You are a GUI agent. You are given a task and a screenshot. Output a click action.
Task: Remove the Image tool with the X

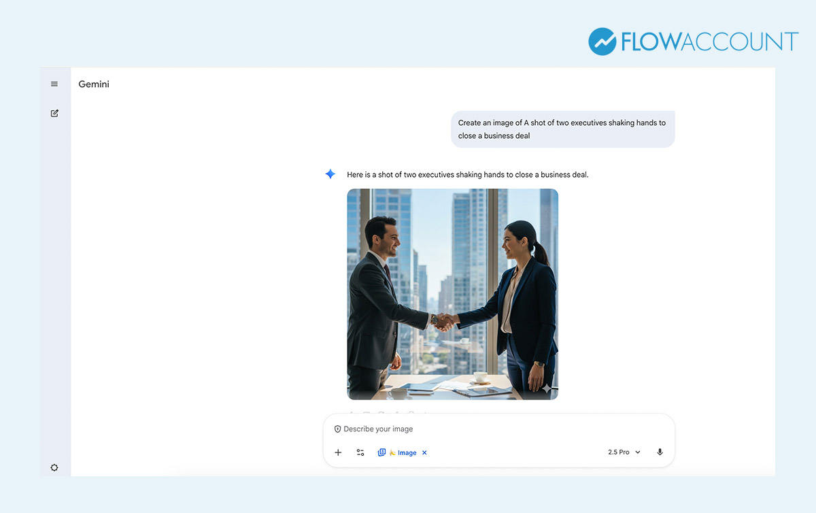(424, 452)
